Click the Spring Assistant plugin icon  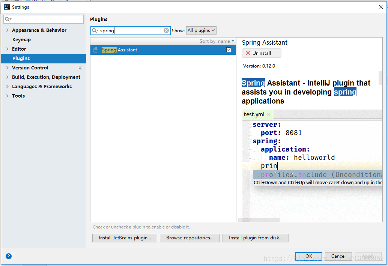pos(96,50)
